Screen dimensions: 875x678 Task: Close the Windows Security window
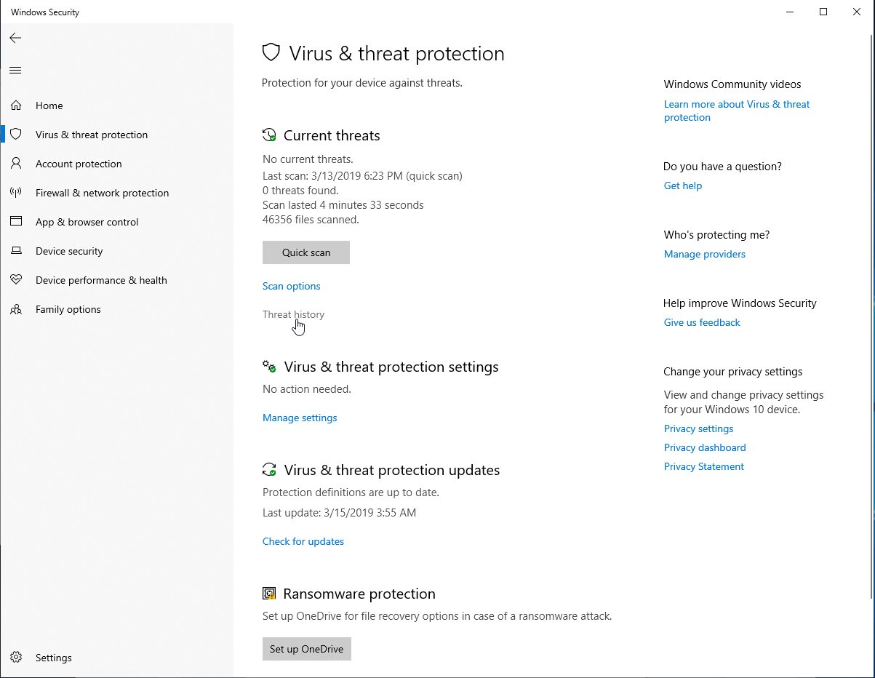tap(857, 12)
